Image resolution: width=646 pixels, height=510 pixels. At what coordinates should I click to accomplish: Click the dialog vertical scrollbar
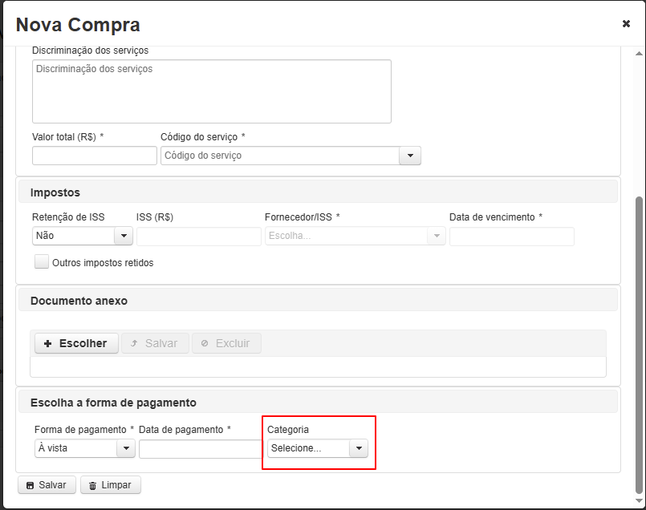tap(639, 345)
